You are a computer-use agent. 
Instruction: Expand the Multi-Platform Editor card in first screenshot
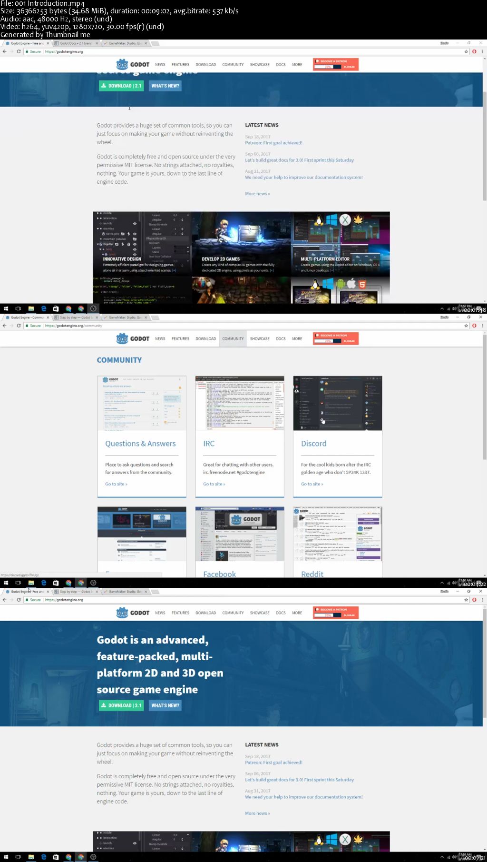332,270
